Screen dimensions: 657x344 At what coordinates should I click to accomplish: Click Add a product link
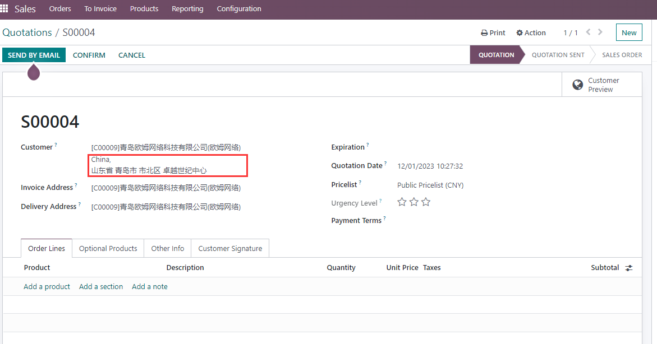coord(47,287)
